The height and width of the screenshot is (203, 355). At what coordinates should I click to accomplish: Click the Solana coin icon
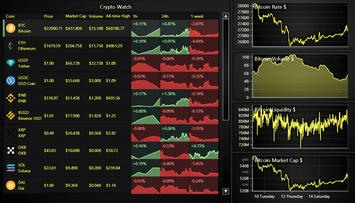pos(11,168)
